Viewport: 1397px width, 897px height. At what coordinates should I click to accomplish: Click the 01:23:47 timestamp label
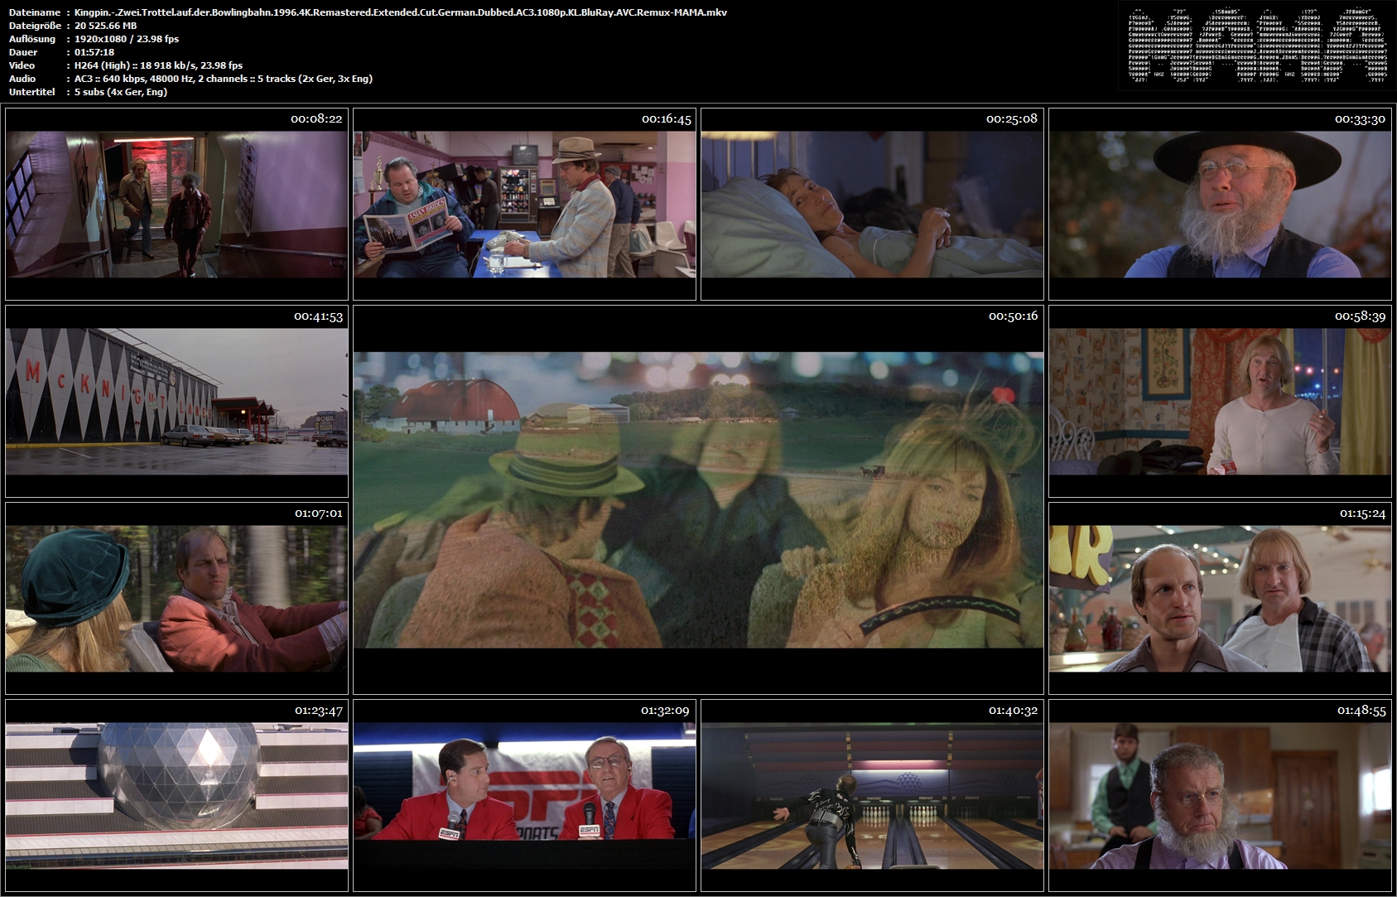pos(319,711)
